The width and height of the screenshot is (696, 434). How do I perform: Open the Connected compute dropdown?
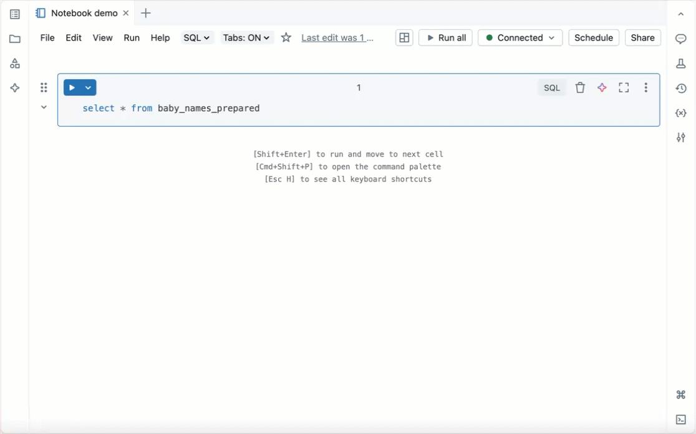520,37
